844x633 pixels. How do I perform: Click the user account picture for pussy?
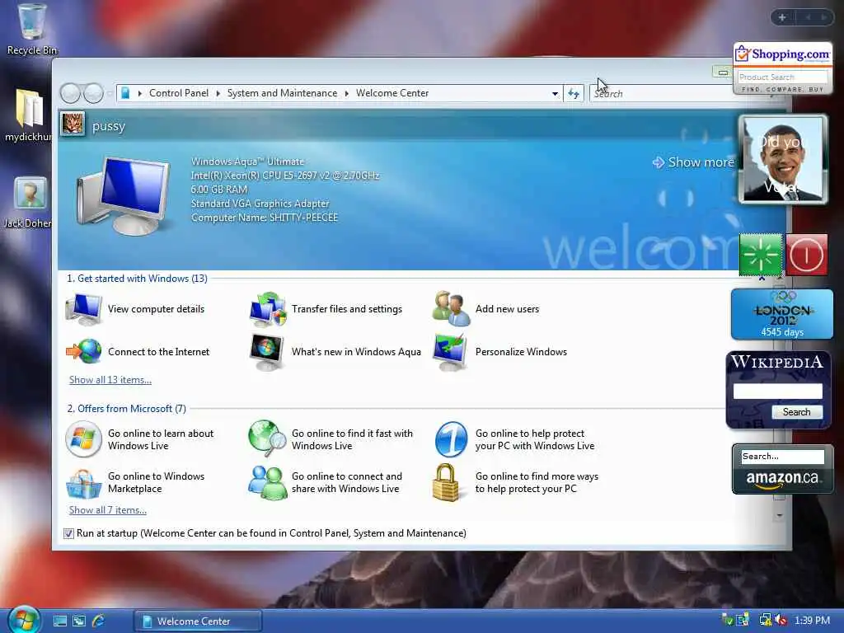[73, 124]
